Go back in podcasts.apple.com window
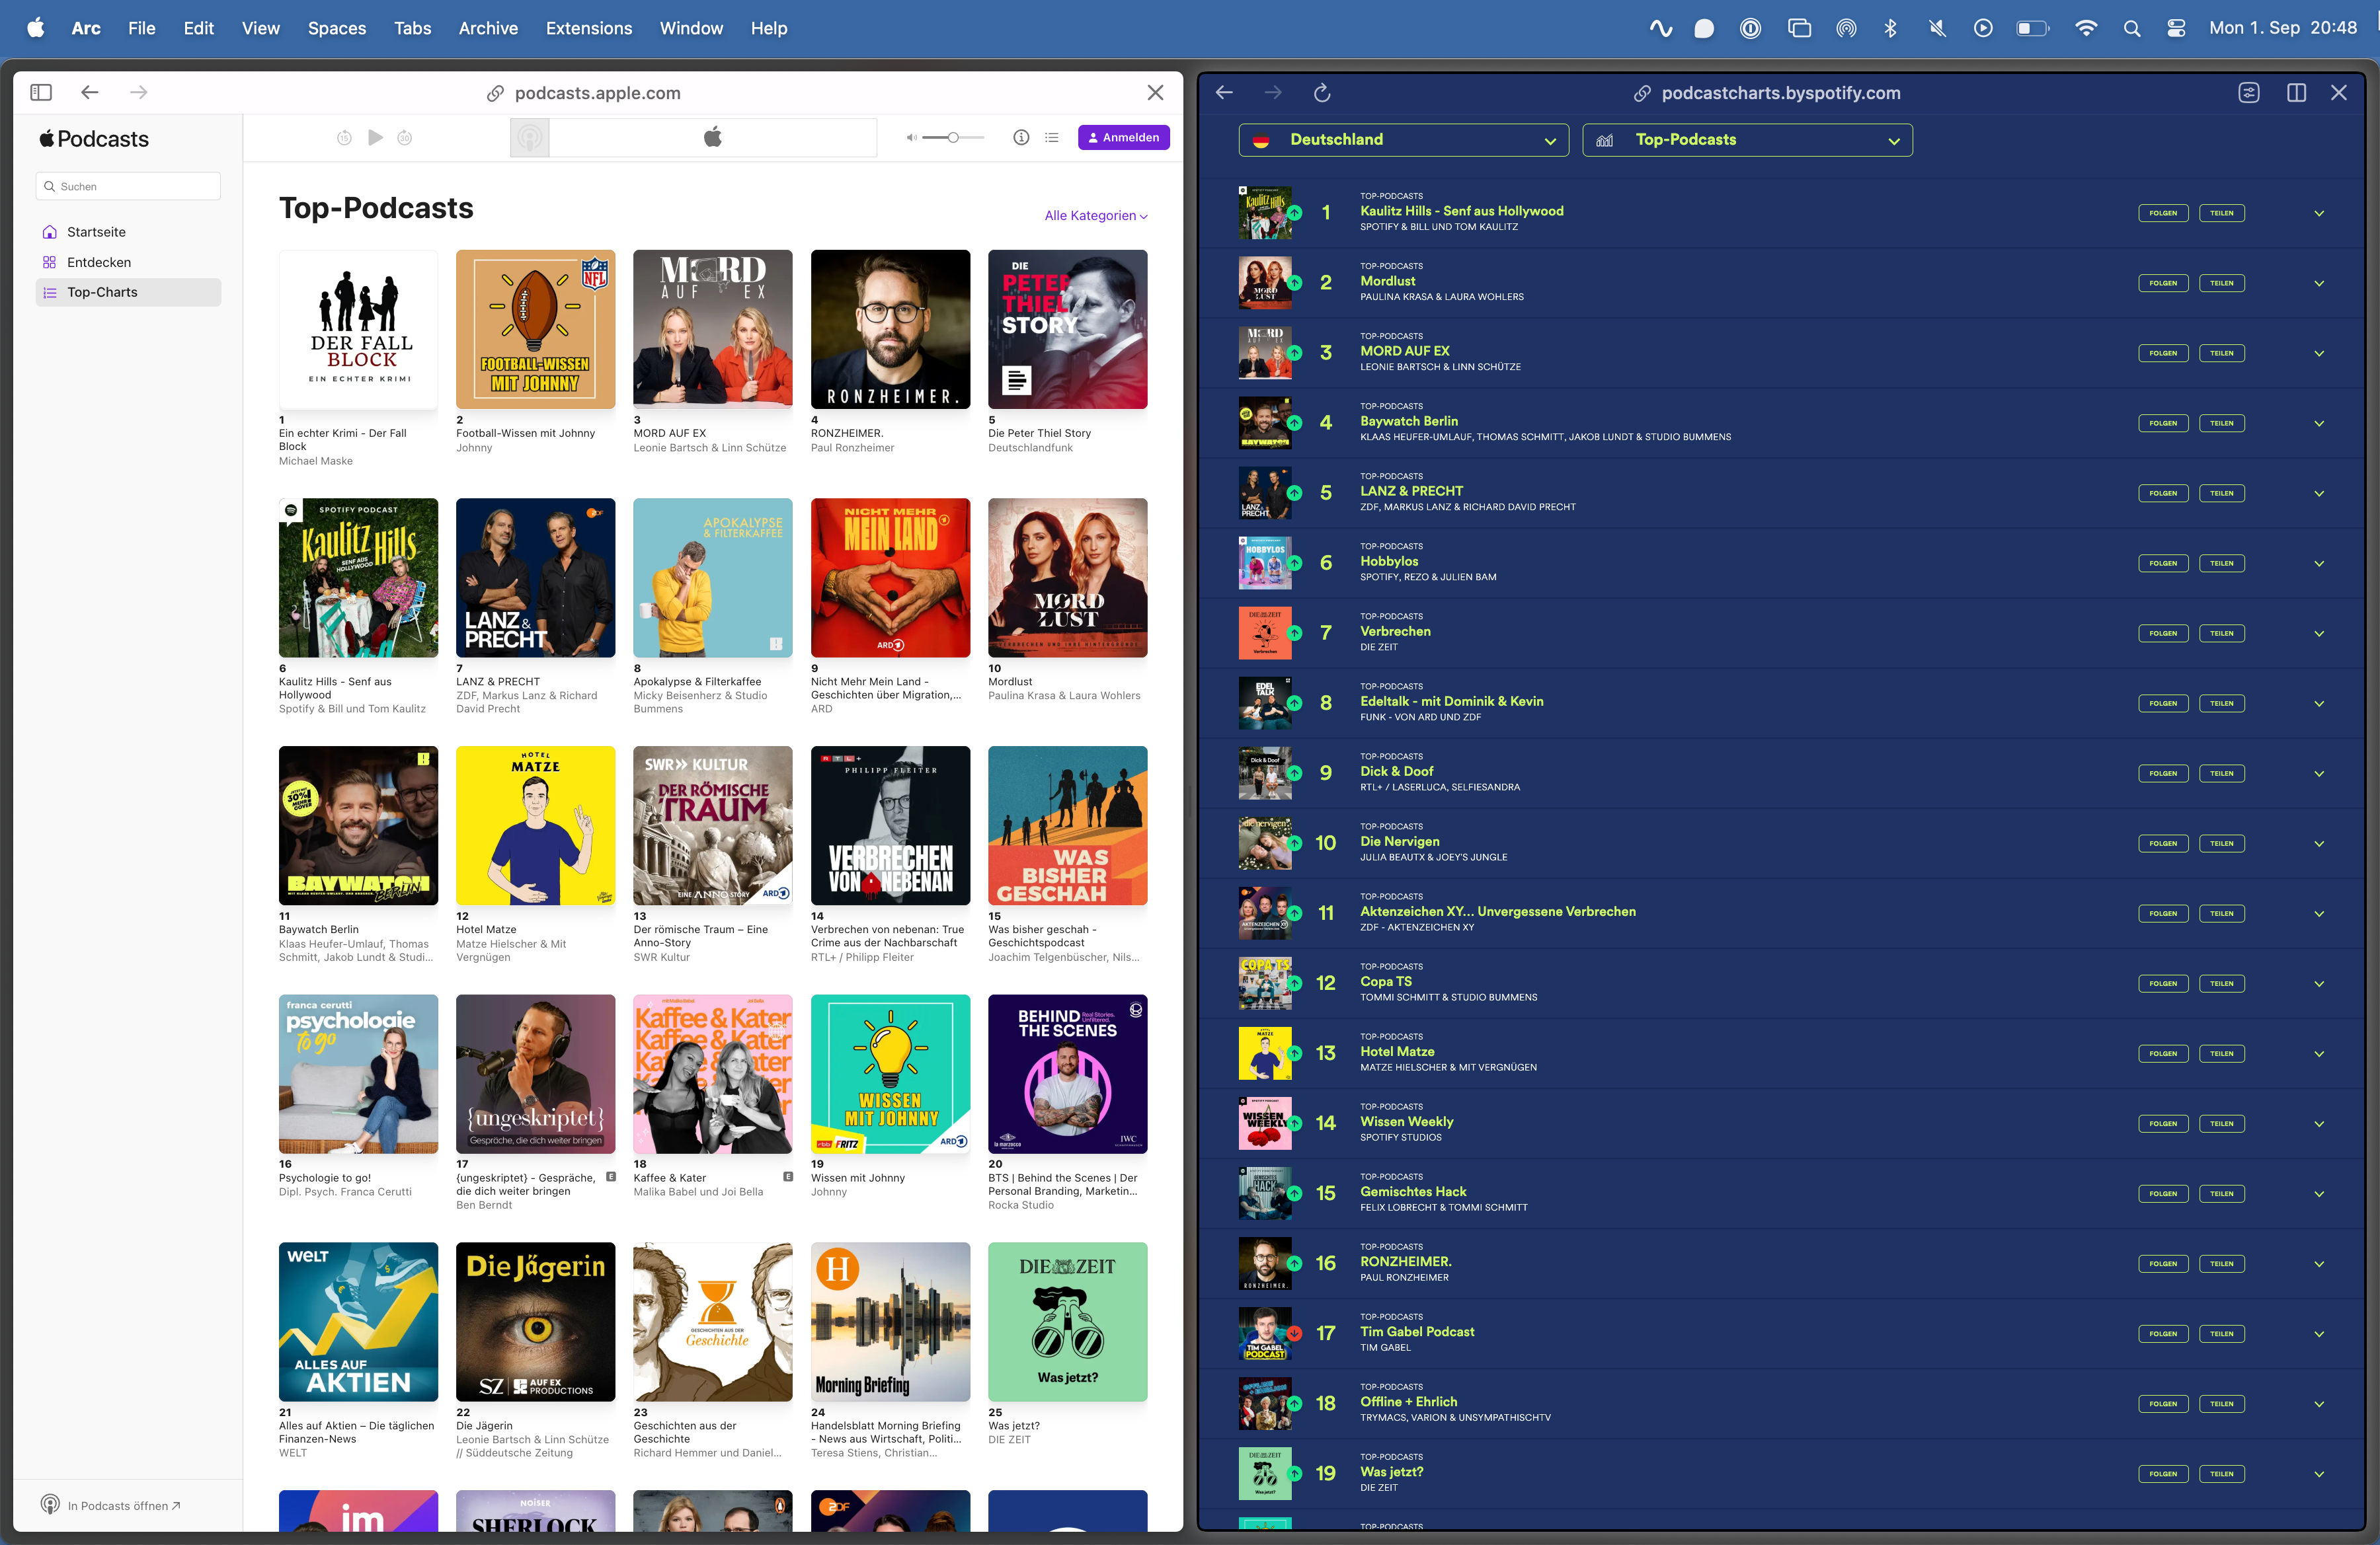Image resolution: width=2380 pixels, height=1545 pixels. (90, 92)
